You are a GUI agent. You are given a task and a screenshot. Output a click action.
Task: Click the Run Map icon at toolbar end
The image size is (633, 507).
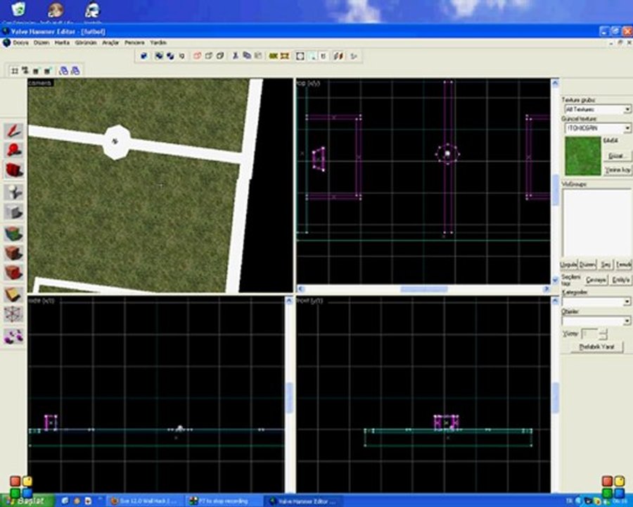tap(354, 56)
